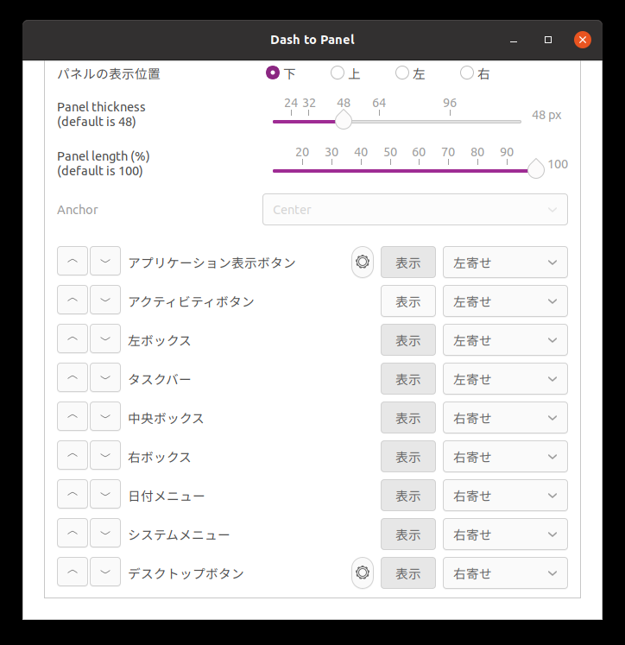Open alignment dropdown for デスクトップボタン
This screenshot has width=625, height=645.
point(505,573)
